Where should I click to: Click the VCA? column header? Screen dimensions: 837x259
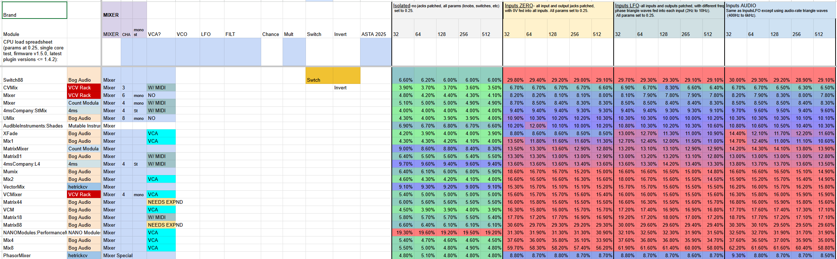coord(161,28)
